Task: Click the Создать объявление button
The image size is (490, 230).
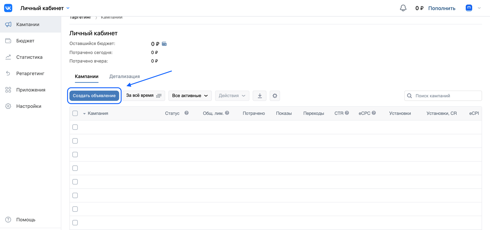Action: click(x=94, y=96)
